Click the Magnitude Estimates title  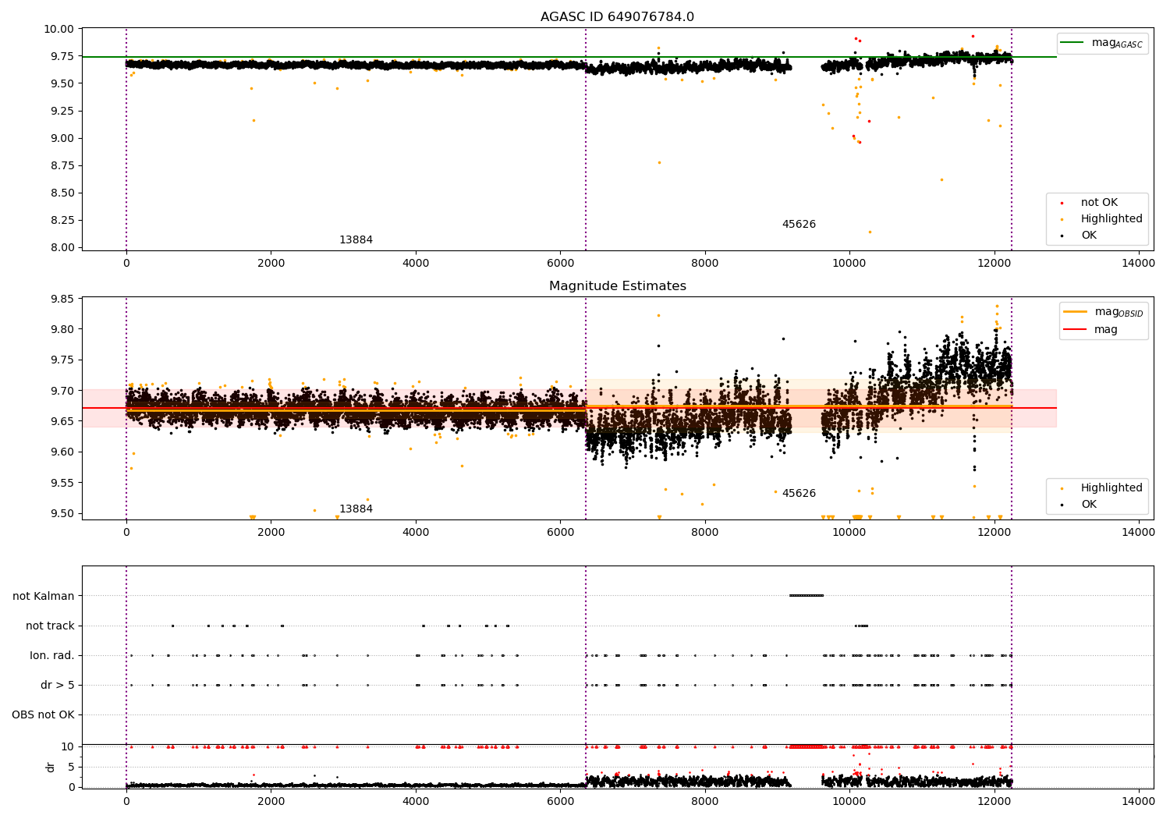[x=617, y=286]
